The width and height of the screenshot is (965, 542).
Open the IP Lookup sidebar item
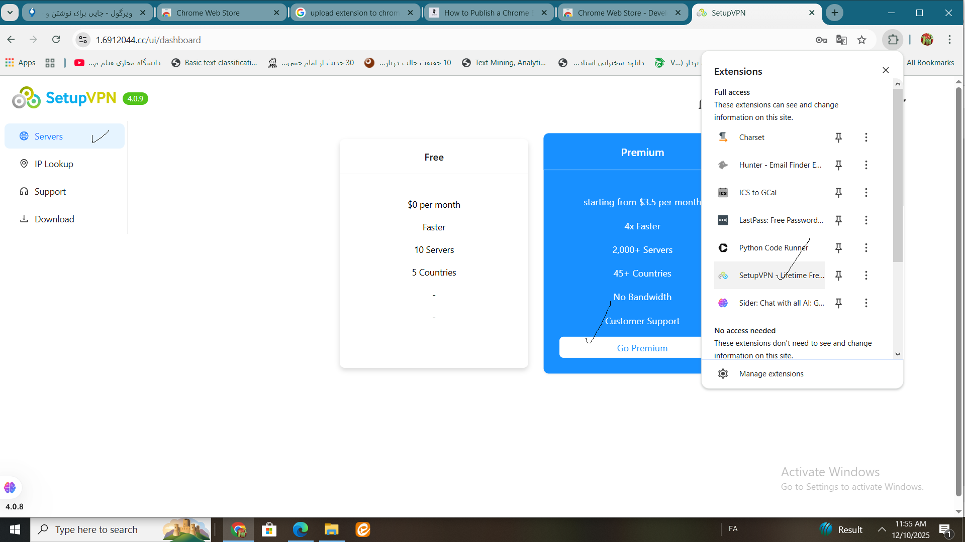[x=54, y=164]
